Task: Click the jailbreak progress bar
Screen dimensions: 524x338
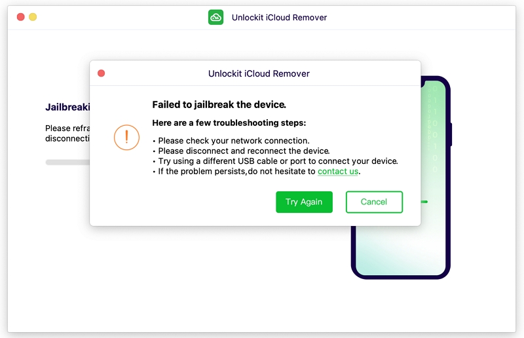Action: [67, 162]
